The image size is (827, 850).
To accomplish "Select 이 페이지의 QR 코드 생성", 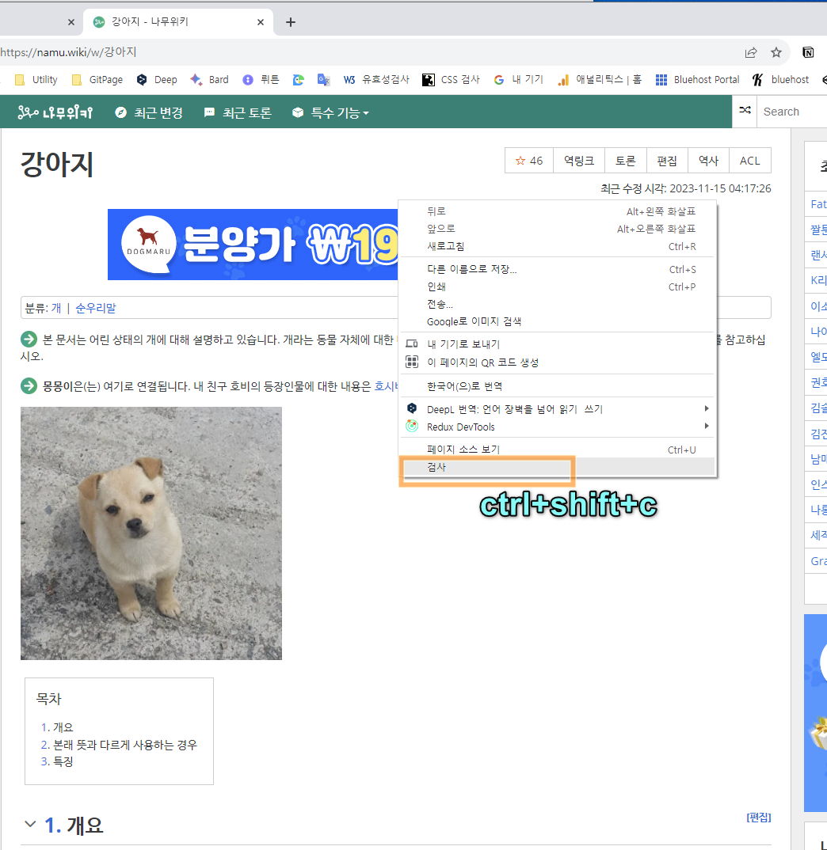I will [482, 362].
